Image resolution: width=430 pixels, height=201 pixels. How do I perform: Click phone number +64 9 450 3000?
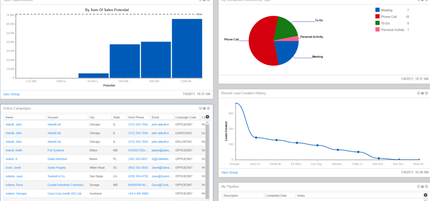(138, 193)
